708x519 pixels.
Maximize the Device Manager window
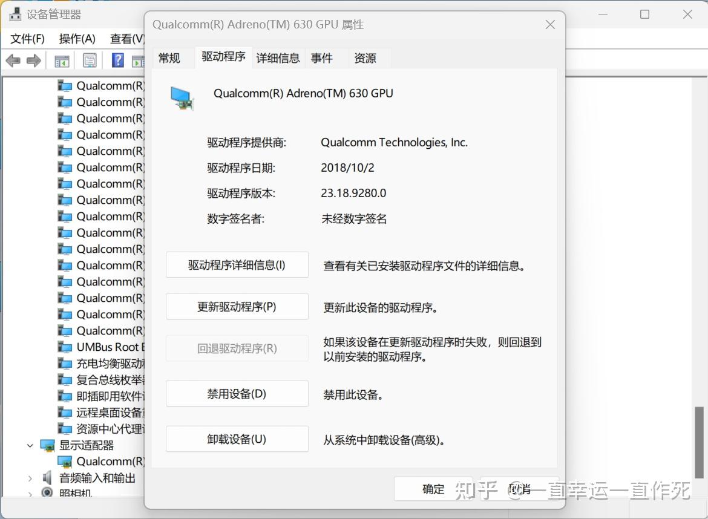point(645,15)
